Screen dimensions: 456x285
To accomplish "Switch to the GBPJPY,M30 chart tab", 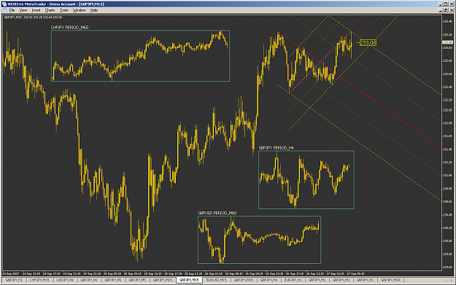I will [x=390, y=280].
